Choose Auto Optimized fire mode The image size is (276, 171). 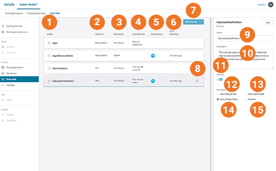(246, 94)
